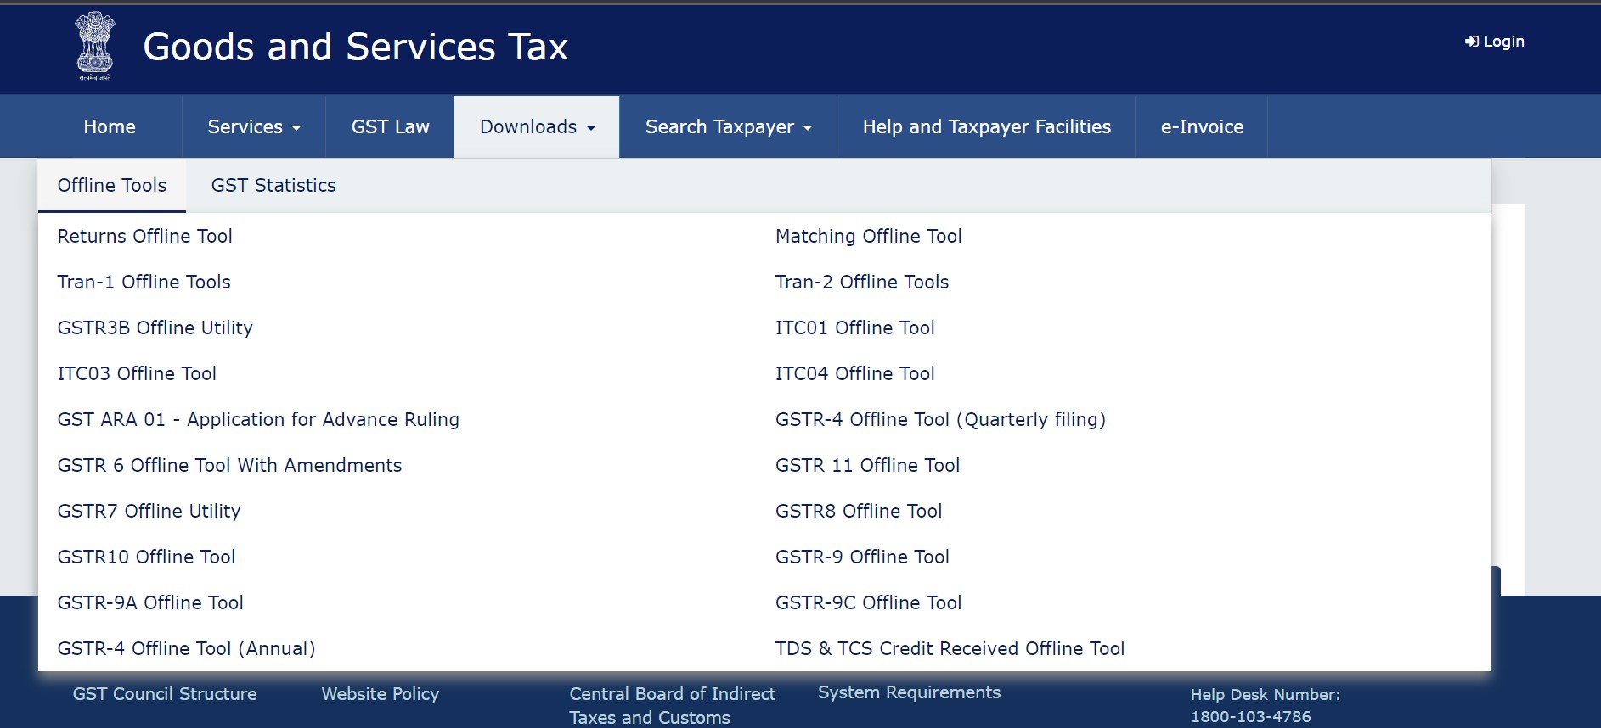
Task: Expand the Search Taxpayer dropdown
Action: click(x=729, y=126)
